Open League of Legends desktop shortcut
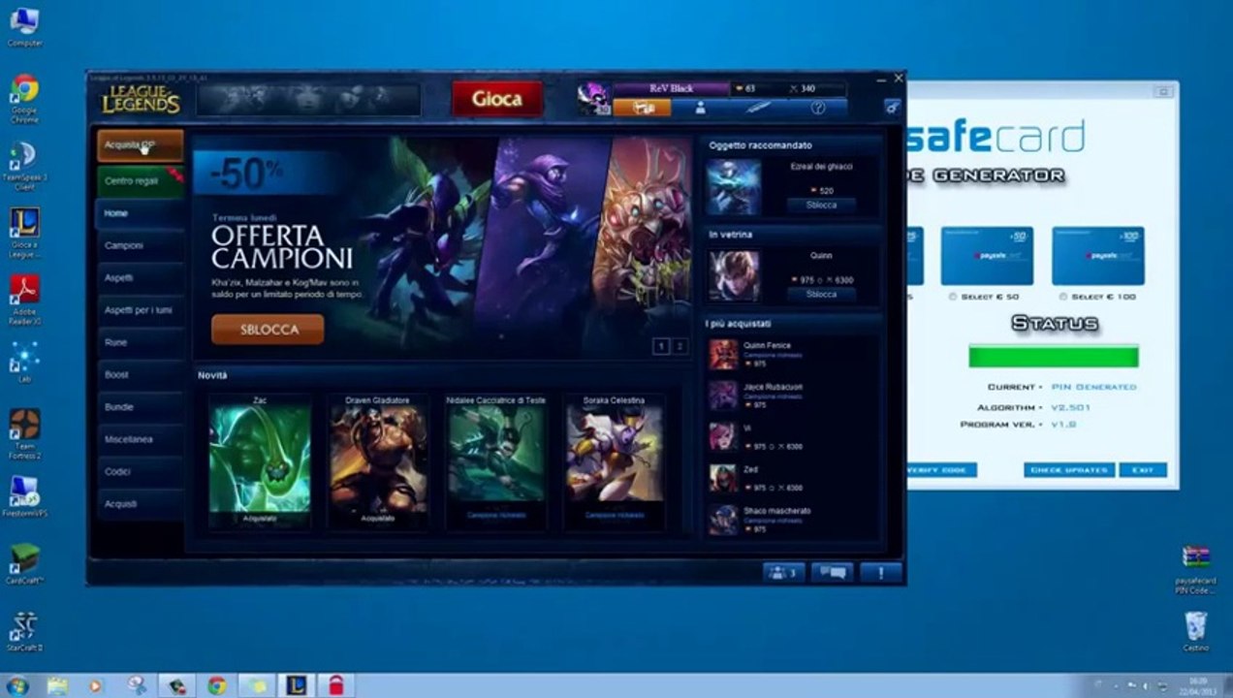The height and width of the screenshot is (698, 1233). tap(24, 233)
